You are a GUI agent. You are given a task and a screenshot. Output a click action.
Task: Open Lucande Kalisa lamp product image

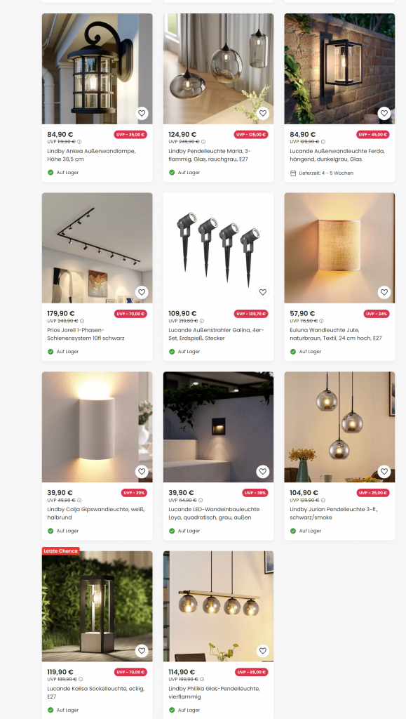point(97,606)
